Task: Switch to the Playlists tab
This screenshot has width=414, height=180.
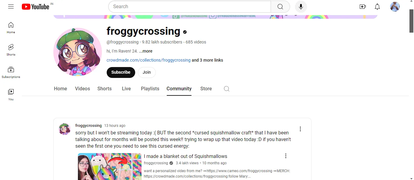Action: pyautogui.click(x=150, y=88)
